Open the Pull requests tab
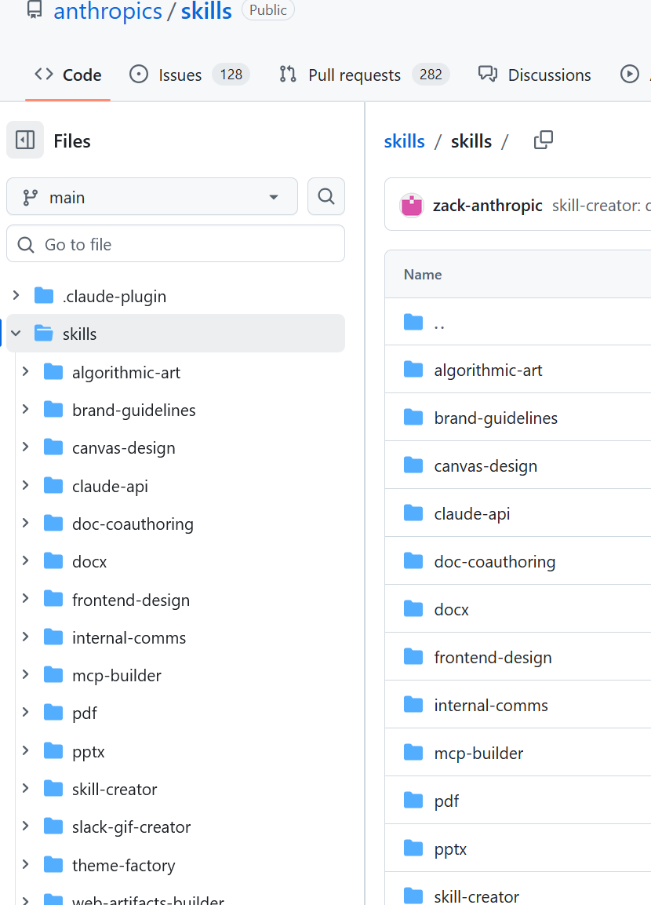 (x=355, y=75)
